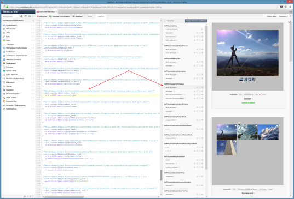Open the bold Bildergalerie entry icon
The height and width of the screenshot is (199, 294).
pos(4,63)
